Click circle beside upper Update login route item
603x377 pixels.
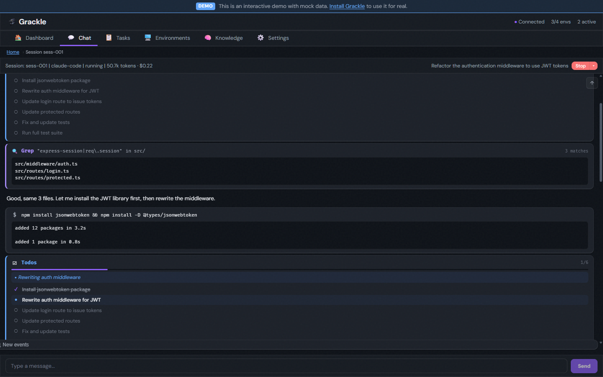[x=16, y=101]
